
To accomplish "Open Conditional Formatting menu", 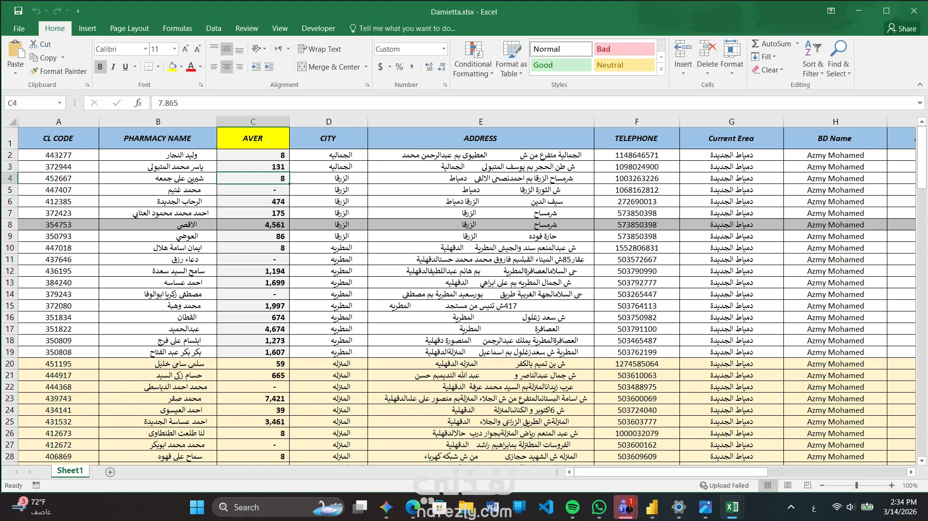I will 473,59.
